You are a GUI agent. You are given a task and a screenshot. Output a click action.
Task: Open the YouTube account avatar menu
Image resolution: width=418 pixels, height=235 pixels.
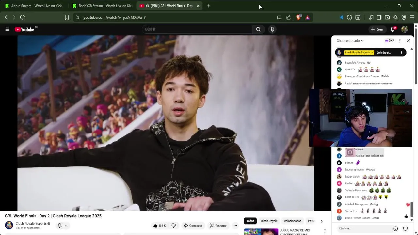point(405,29)
